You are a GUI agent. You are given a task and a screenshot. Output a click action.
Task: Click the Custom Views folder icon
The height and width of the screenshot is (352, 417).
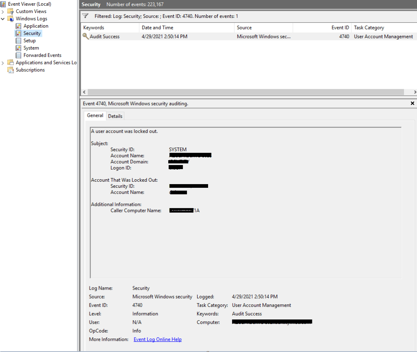tap(11, 11)
